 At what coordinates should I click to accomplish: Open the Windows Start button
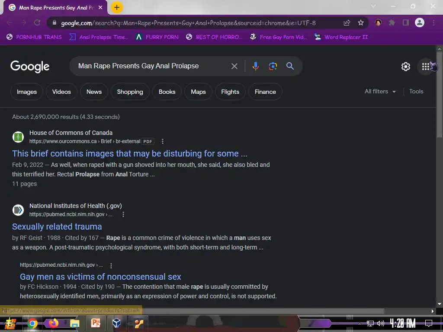point(10,323)
